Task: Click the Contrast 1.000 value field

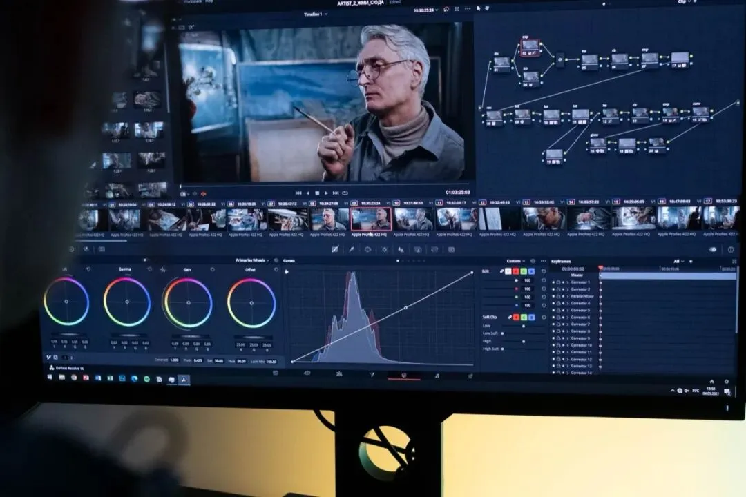Action: coord(174,360)
